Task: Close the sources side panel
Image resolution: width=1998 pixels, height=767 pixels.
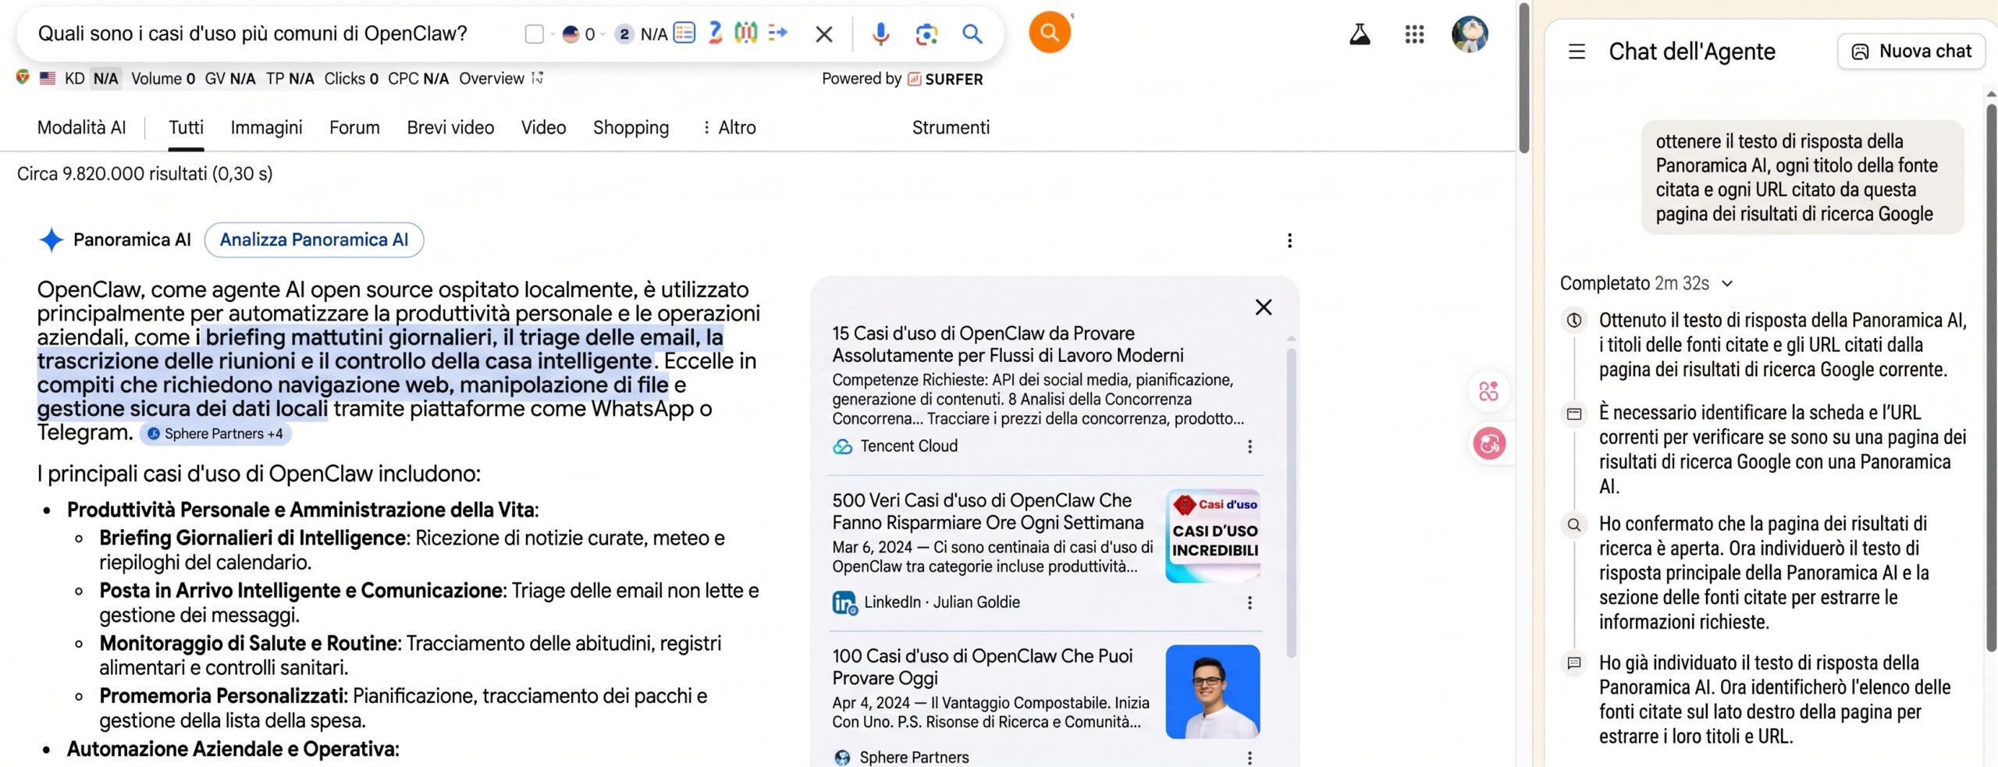Action: point(1263,307)
